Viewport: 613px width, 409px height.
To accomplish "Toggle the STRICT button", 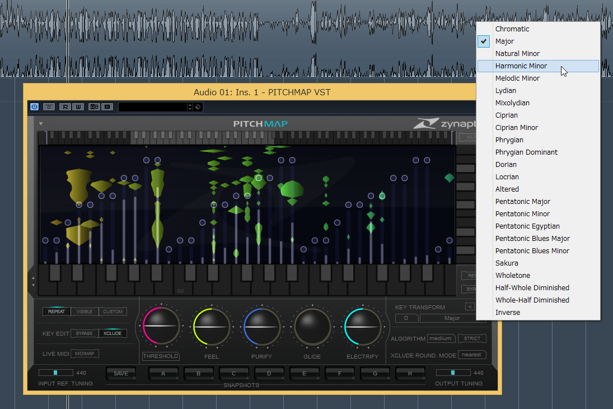I will [472, 338].
